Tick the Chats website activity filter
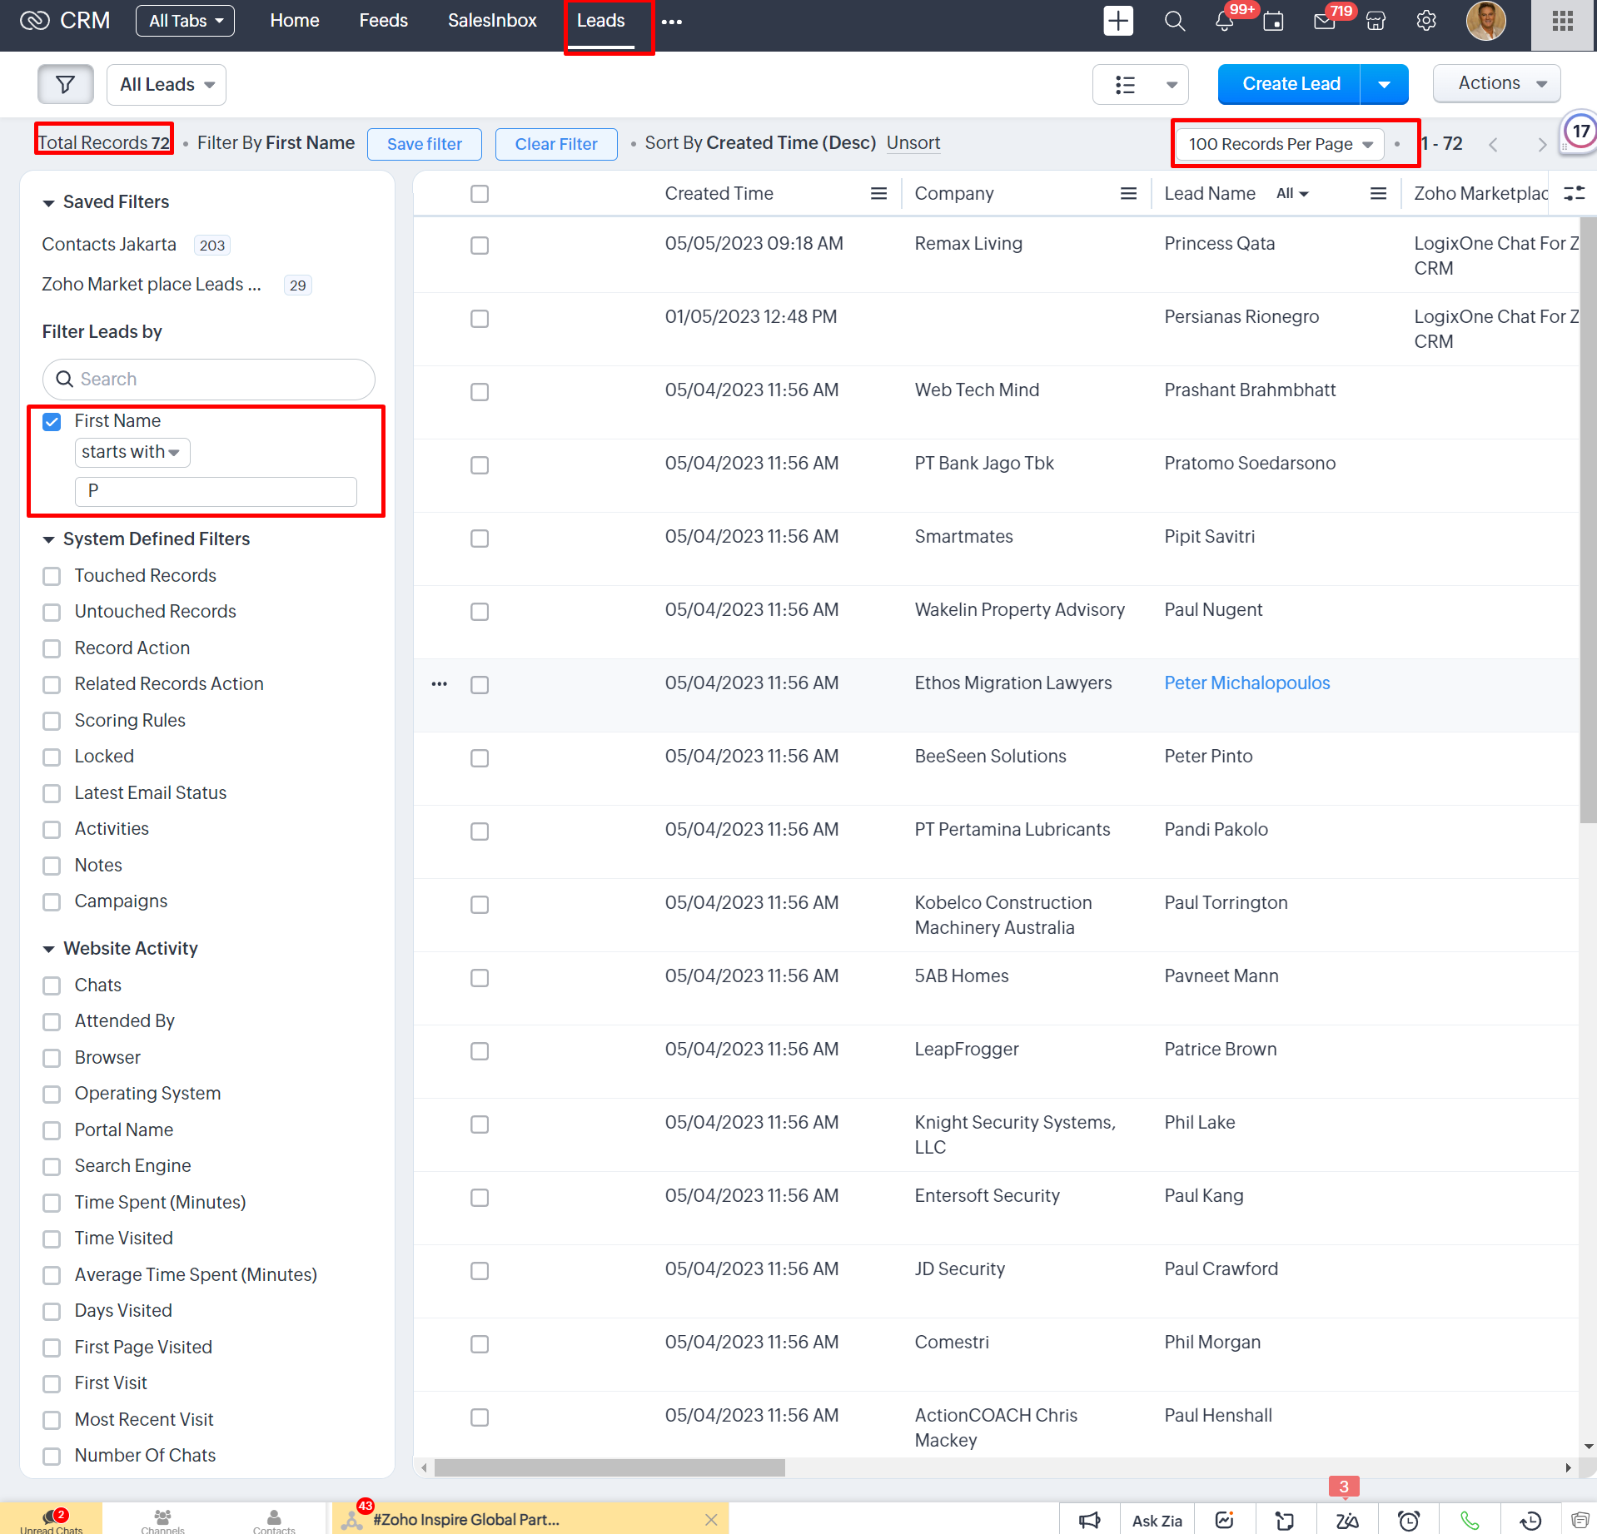The image size is (1597, 1534). (x=52, y=985)
